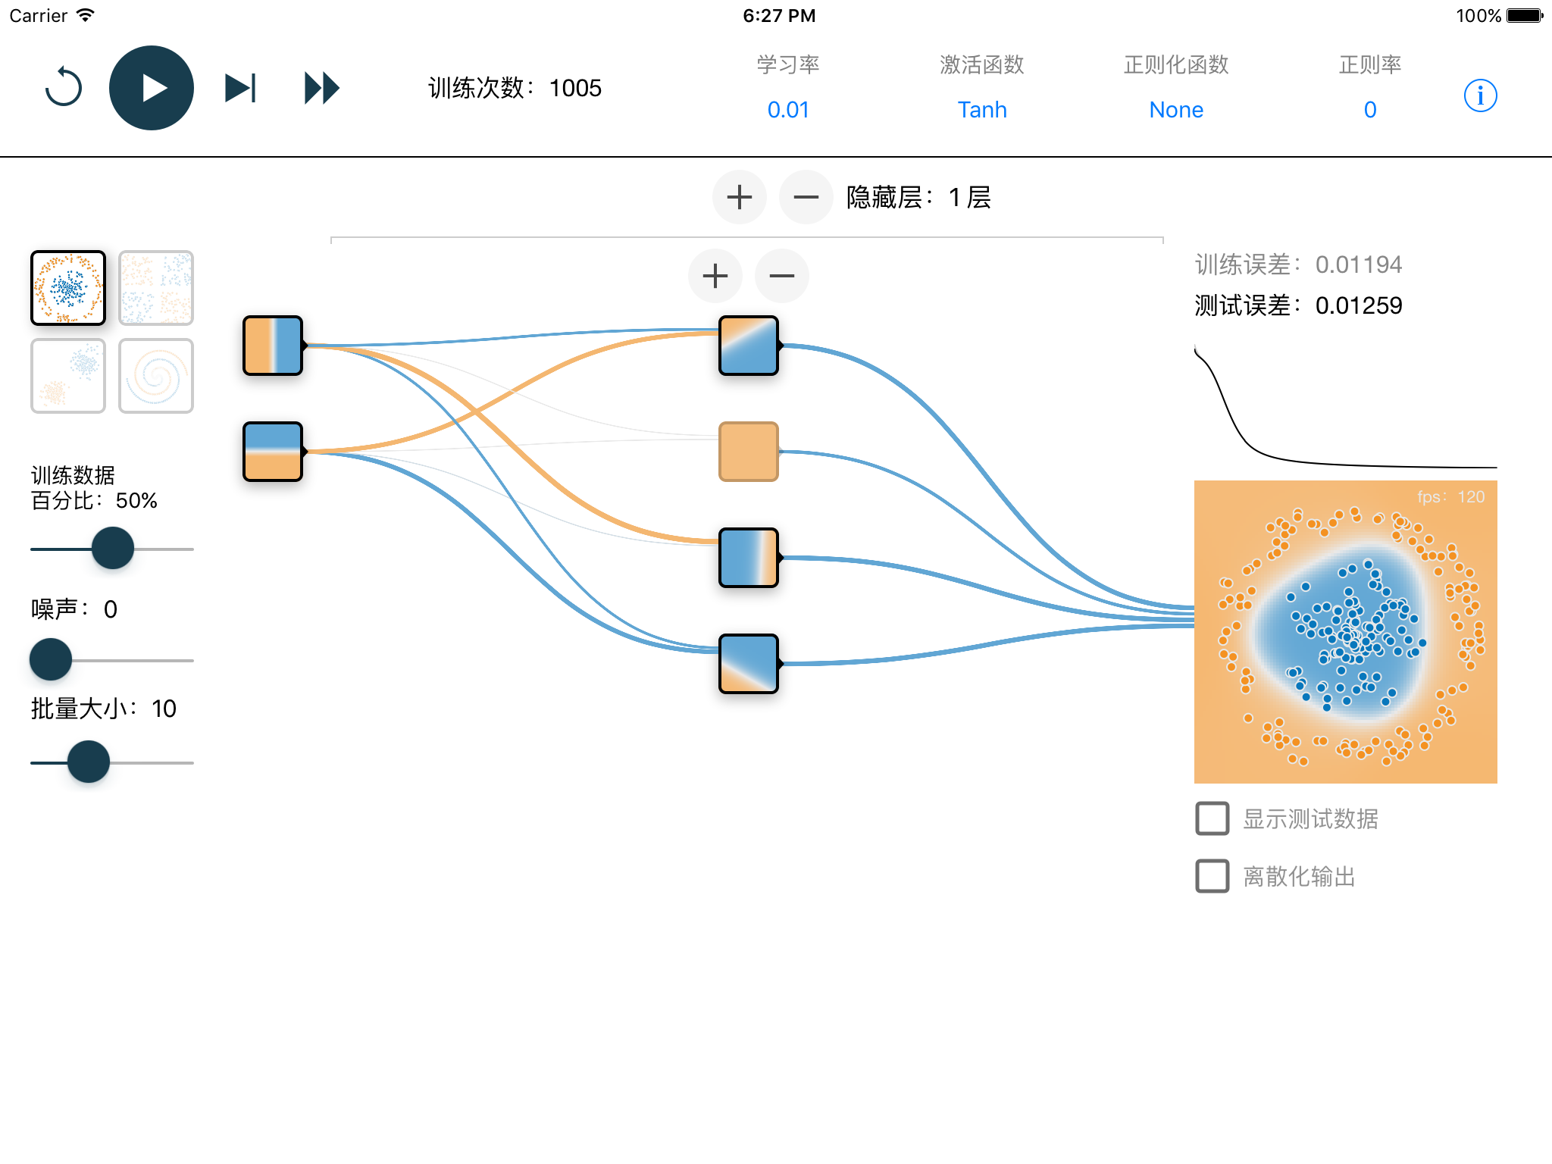This screenshot has width=1552, height=1164.
Task: Click the solid orange hidden neuron
Action: pos(748,452)
